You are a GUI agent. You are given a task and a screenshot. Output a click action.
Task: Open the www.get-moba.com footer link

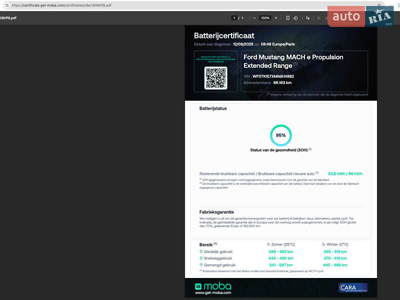(213, 293)
